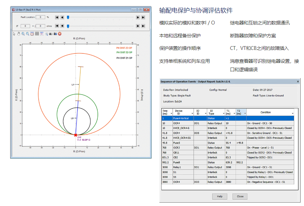
Task: Click the zoom in magnifier
Action: coord(23,34)
